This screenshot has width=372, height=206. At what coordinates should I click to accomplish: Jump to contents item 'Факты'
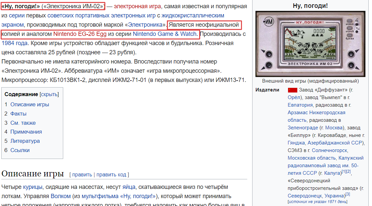tap(18, 114)
